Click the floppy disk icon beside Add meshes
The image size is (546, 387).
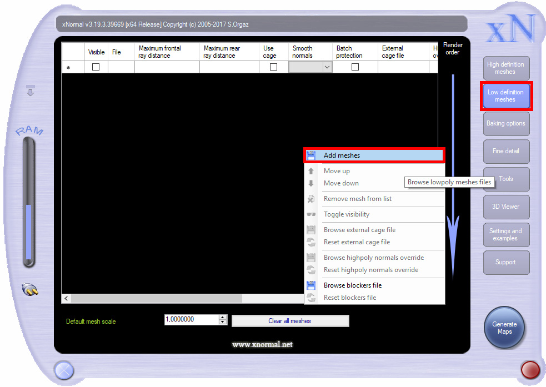click(x=311, y=155)
